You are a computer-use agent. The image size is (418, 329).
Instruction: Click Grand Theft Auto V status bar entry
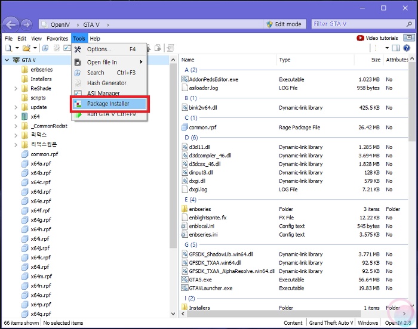click(331, 323)
